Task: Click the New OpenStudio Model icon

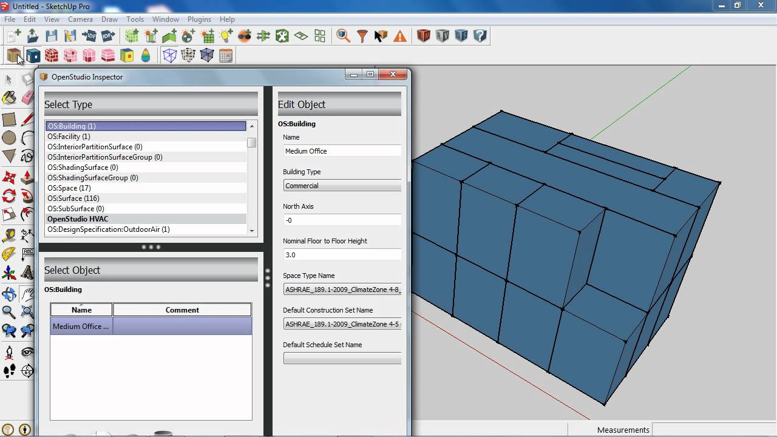Action: coord(14,36)
